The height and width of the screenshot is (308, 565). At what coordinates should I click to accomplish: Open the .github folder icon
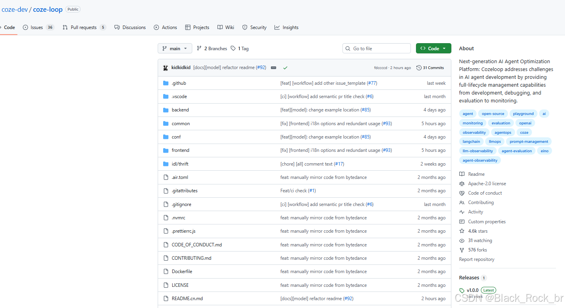coord(166,83)
